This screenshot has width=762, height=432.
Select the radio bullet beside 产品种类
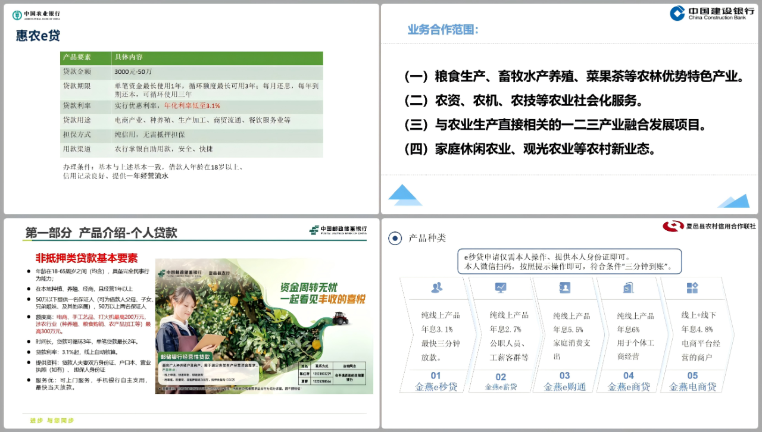point(395,239)
